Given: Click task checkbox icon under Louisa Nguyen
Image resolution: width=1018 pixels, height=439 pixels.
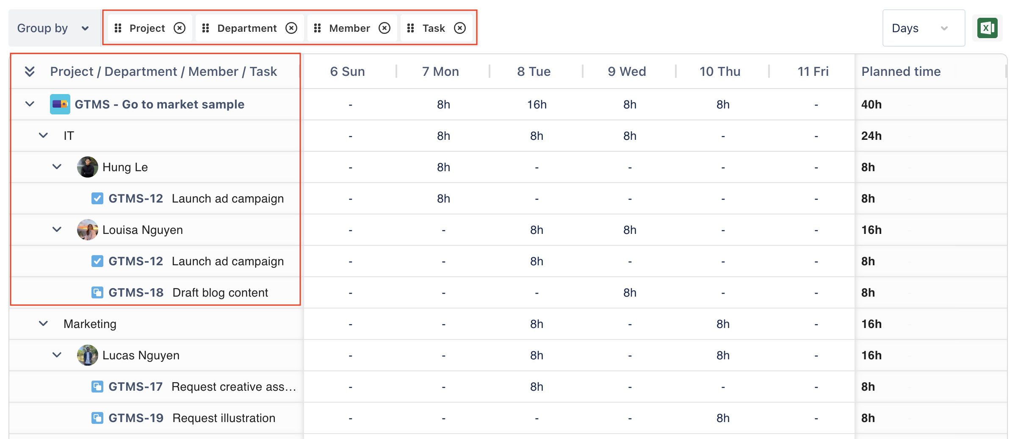Looking at the screenshot, I should click(97, 261).
